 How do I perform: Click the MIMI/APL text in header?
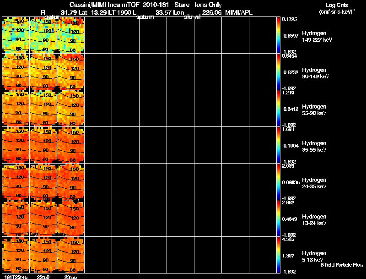(x=239, y=12)
